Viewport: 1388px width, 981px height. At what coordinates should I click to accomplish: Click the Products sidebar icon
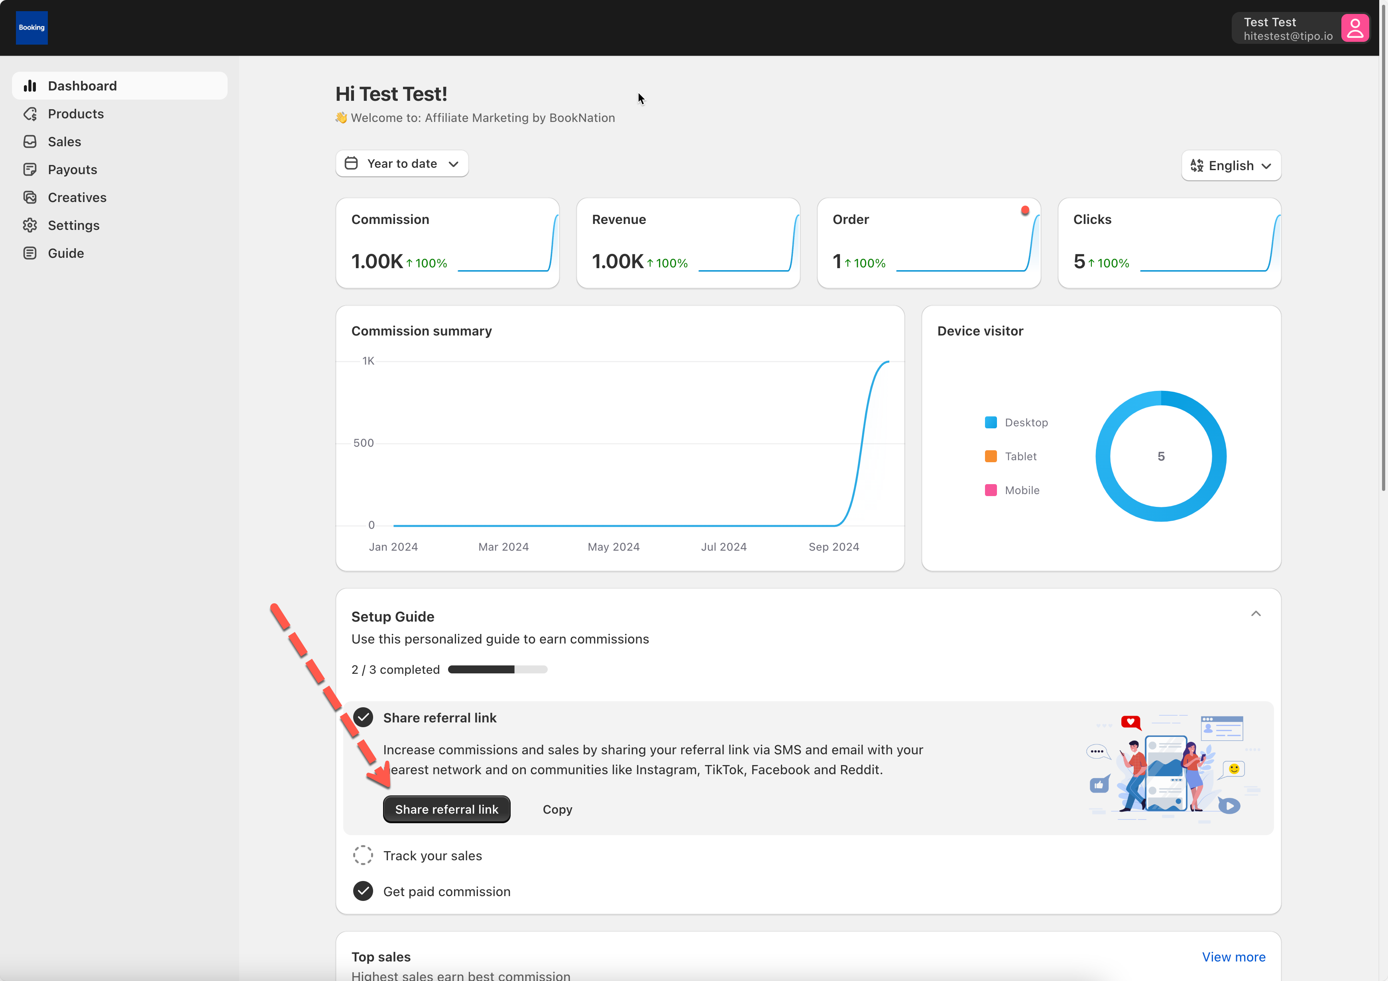(29, 114)
